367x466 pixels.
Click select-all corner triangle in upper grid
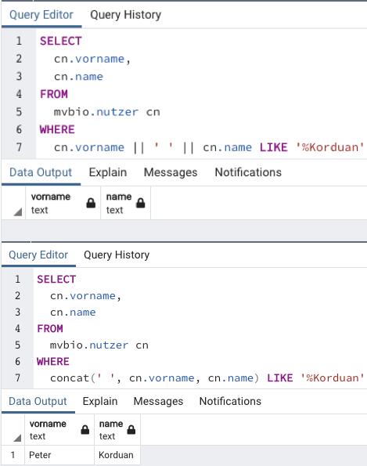(x=18, y=212)
